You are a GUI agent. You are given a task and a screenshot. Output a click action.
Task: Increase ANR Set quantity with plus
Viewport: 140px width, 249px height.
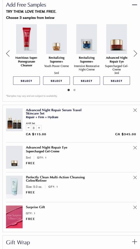(x=39, y=128)
